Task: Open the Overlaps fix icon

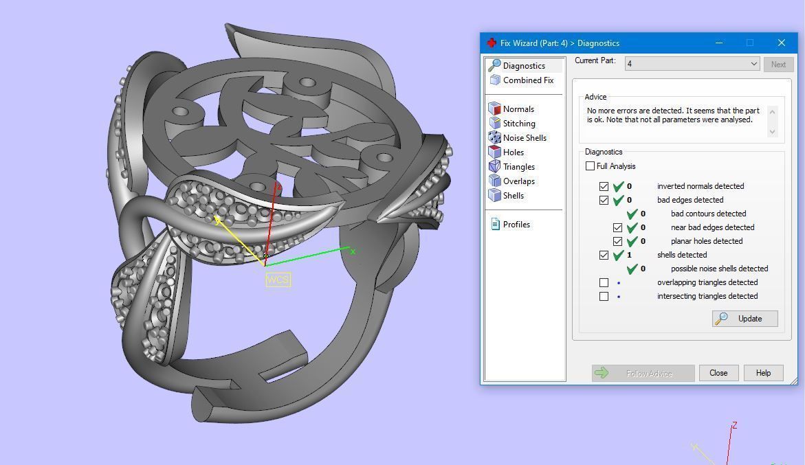Action: coord(494,181)
